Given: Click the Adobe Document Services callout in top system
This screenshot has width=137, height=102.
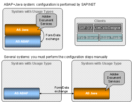Looking at the screenshot, I should tap(46, 20).
